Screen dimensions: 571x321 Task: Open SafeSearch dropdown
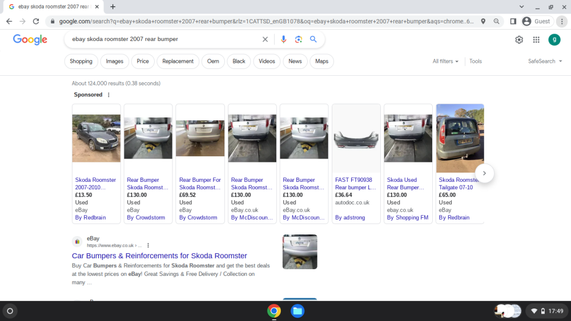coord(545,62)
